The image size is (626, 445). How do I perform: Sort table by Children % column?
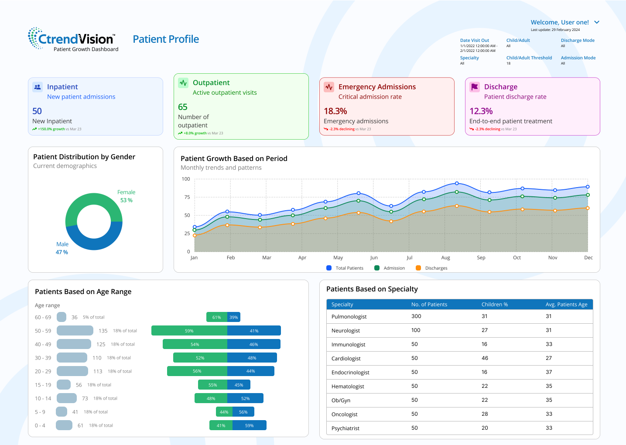pos(494,305)
